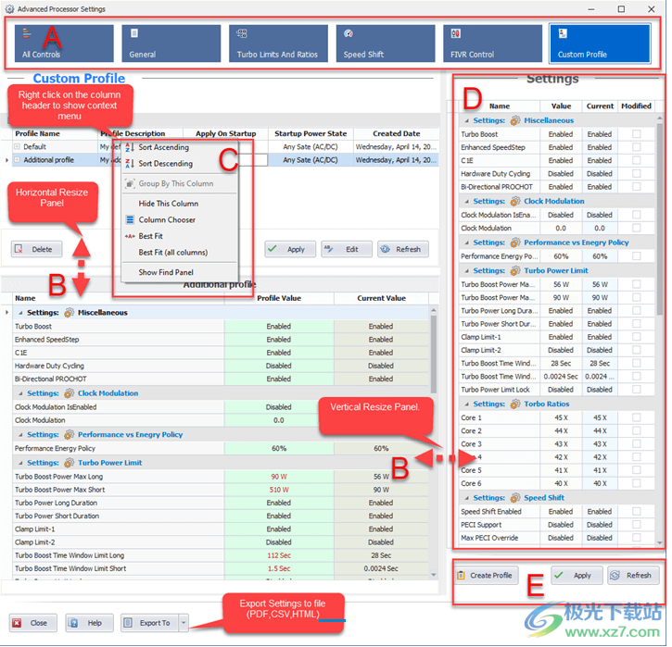The image size is (672, 647).
Task: Click Clock Modulation gear icon in Settings panel
Action: click(515, 201)
